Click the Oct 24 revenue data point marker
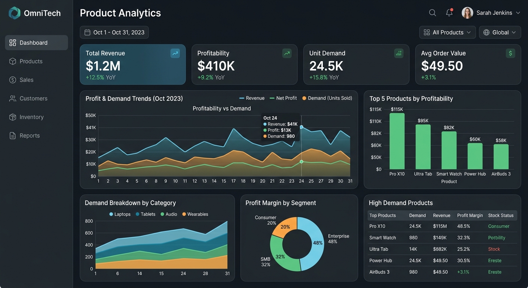The height and width of the screenshot is (288, 528). click(301, 127)
